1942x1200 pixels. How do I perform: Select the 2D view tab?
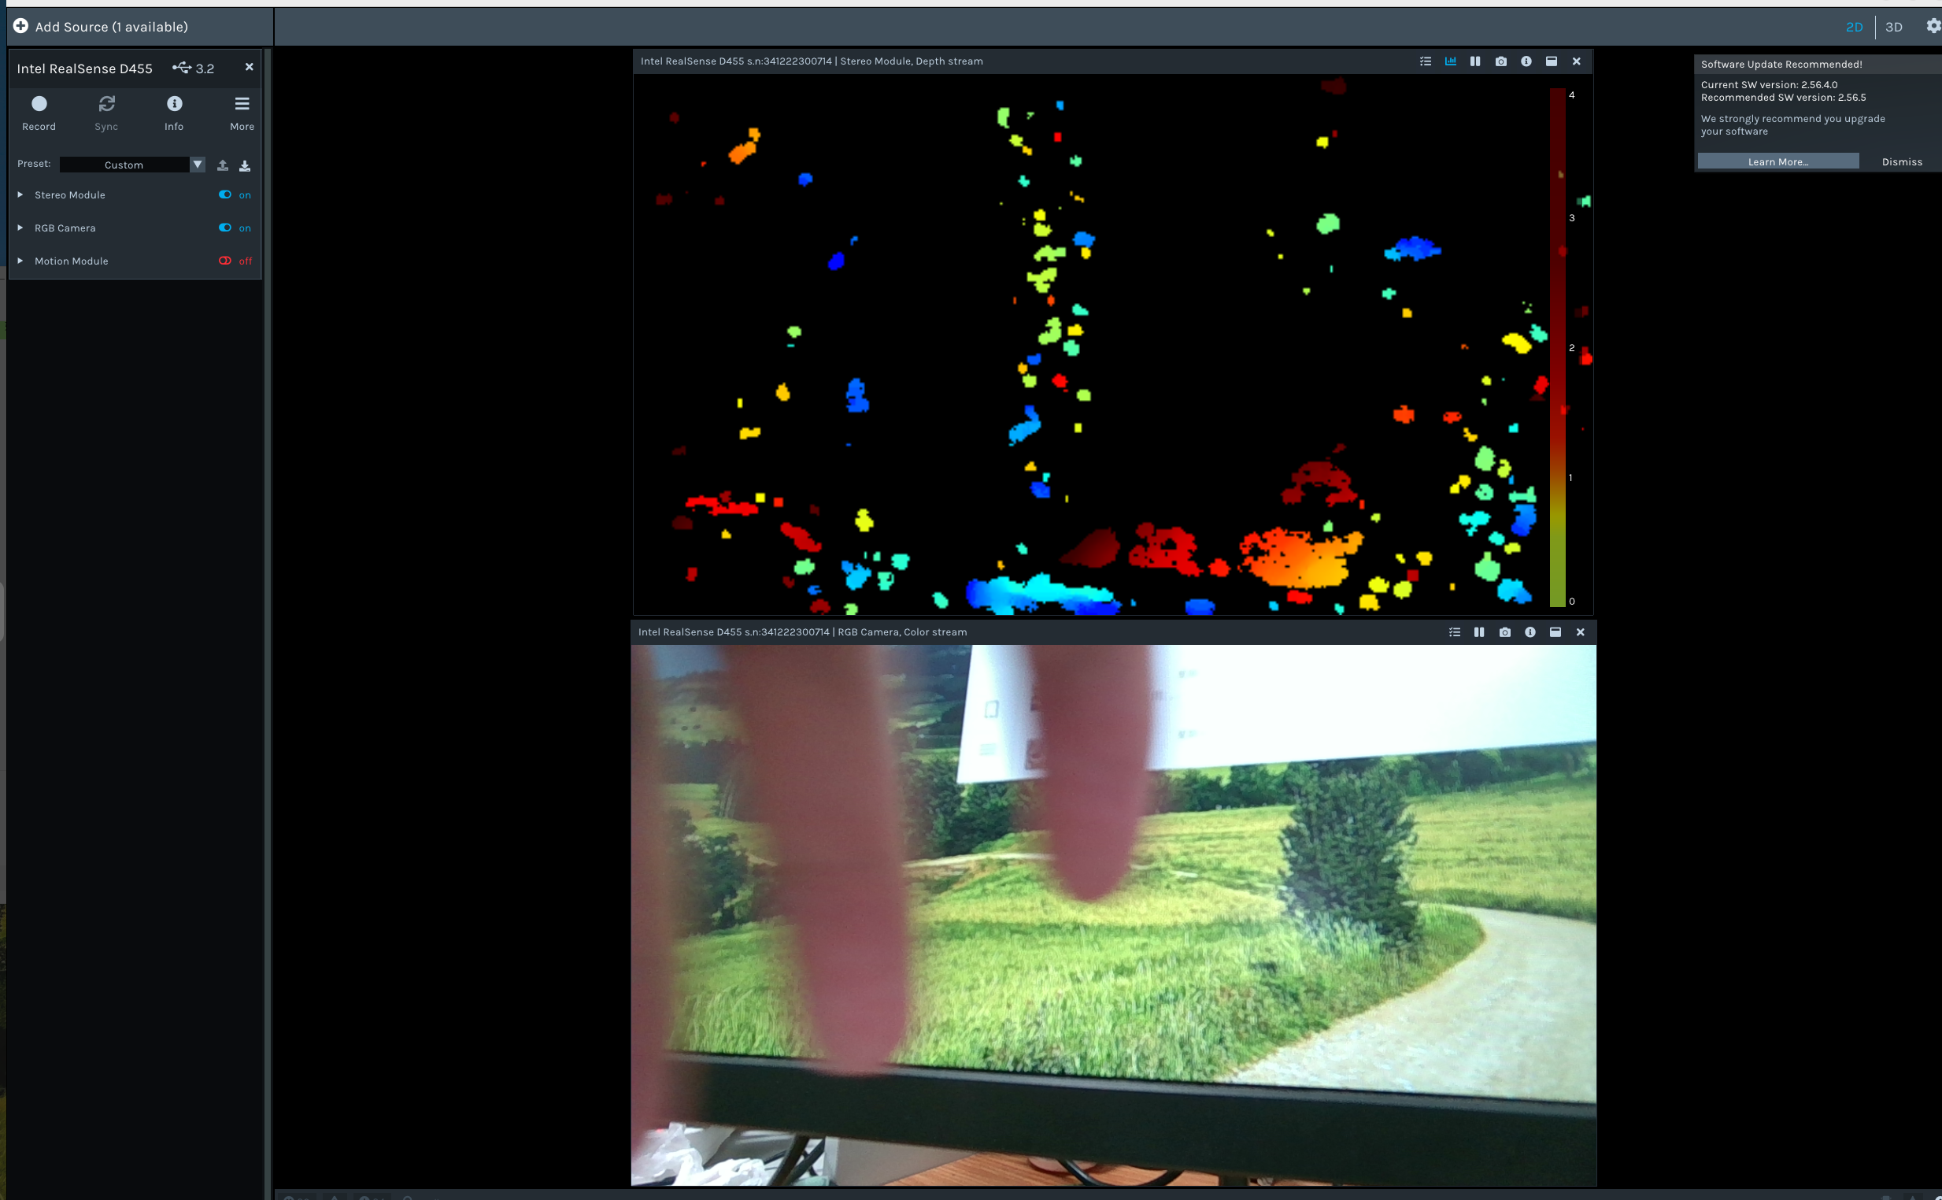[1854, 26]
